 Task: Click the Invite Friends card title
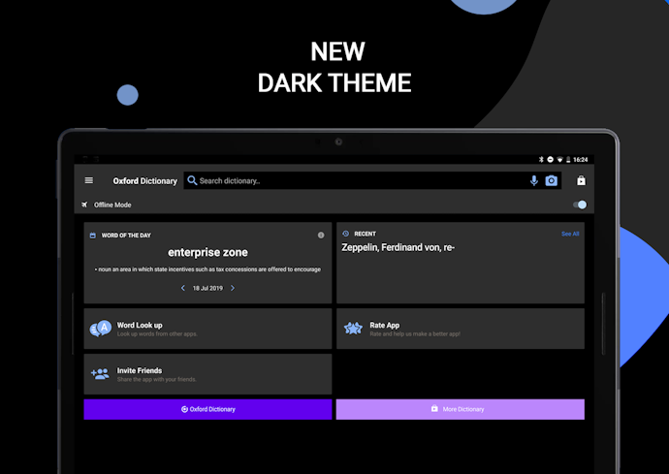point(140,370)
